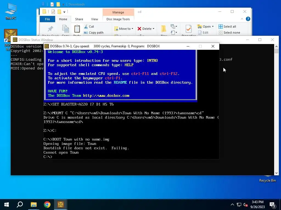Open New item dropdown in ribbon

(x=174, y=27)
